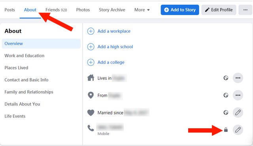This screenshot has width=253, height=146.
Task: Click the Add a college link
Action: pos(111,62)
